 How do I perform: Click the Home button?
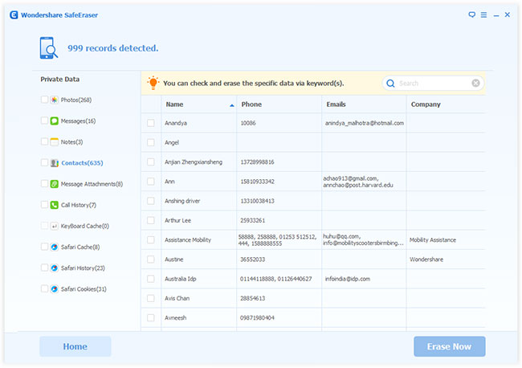(x=75, y=346)
